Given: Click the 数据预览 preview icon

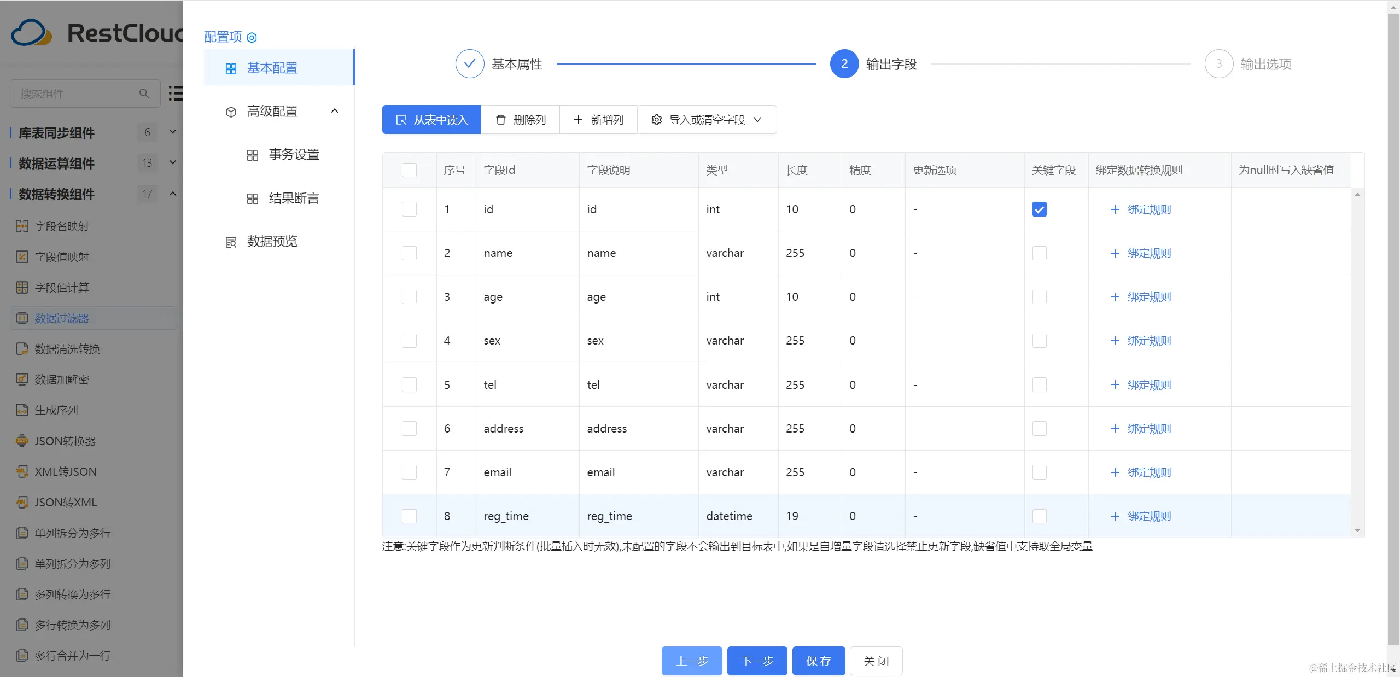Looking at the screenshot, I should 231,242.
